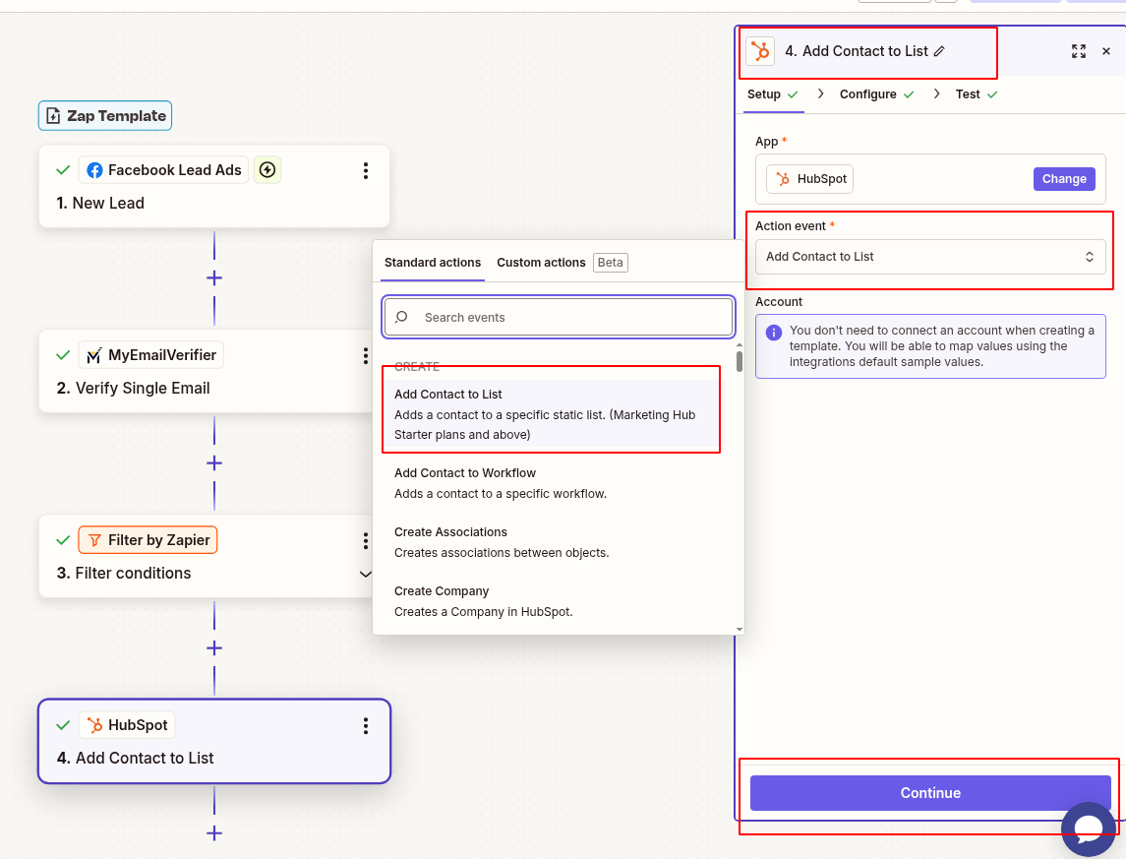Open the three-dot menu on Verify Single Email
Screen dimensions: 1126x859
point(365,355)
